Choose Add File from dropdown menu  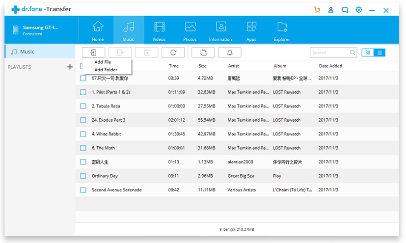(103, 62)
